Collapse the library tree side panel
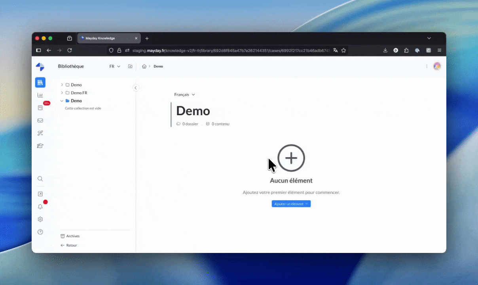Viewport: 478px width, 285px height. point(136,88)
